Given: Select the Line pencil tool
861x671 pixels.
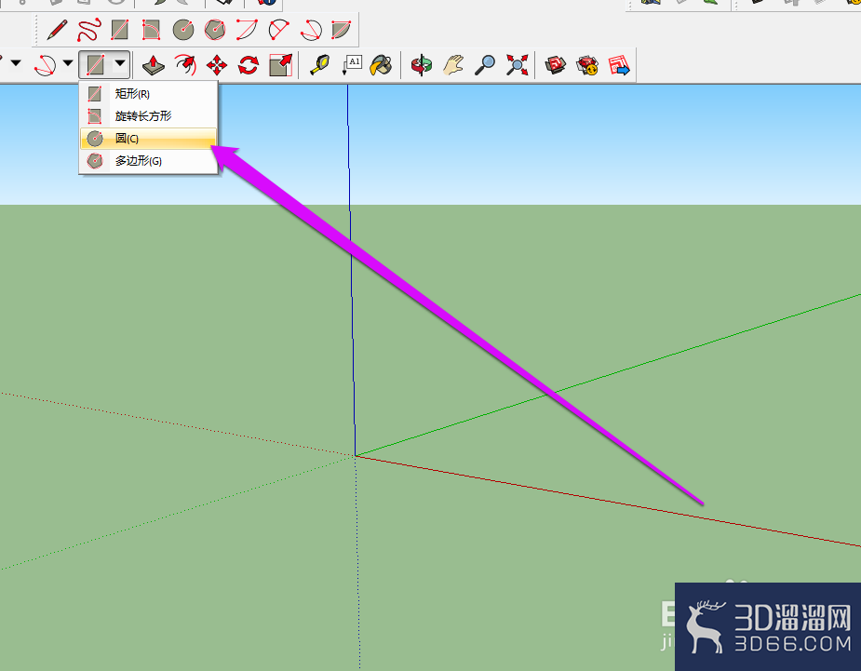Looking at the screenshot, I should (x=57, y=30).
